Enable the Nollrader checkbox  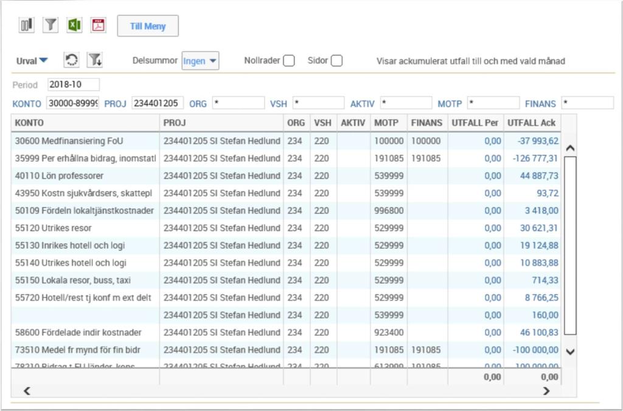(289, 61)
